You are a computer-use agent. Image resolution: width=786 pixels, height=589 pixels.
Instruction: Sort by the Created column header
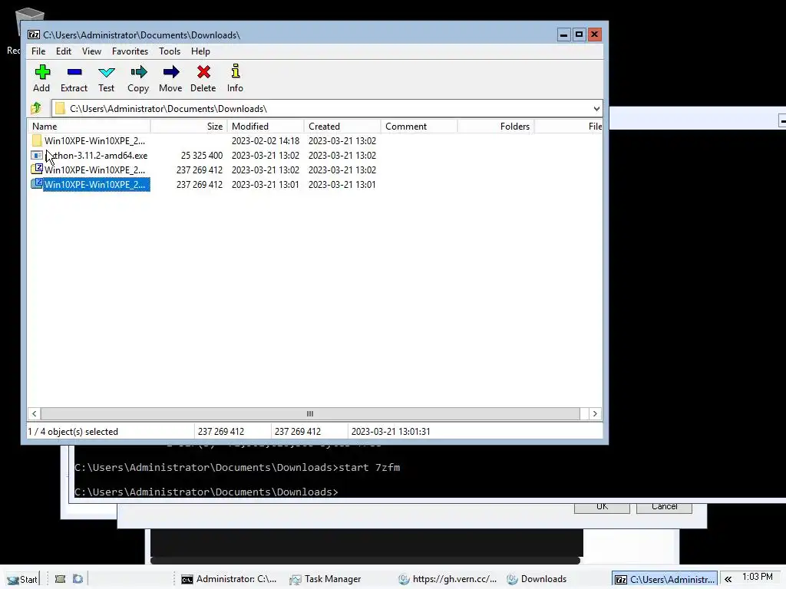point(342,127)
